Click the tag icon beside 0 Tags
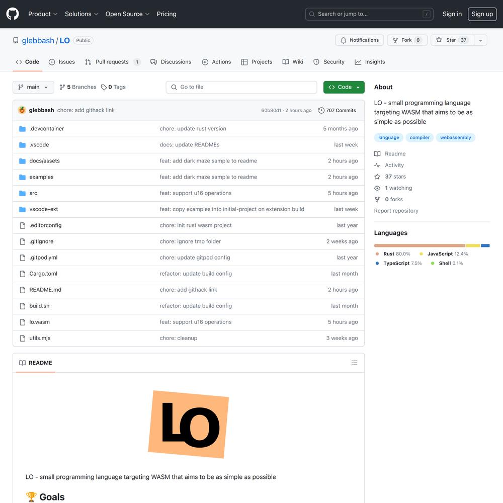 pos(104,87)
